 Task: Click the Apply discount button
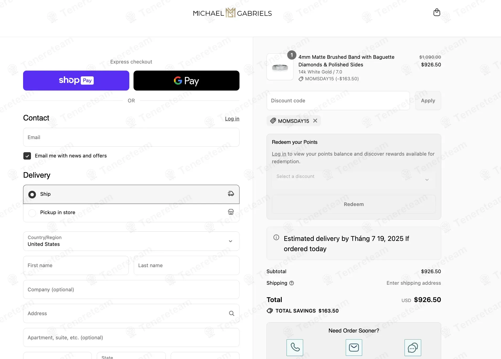click(428, 101)
